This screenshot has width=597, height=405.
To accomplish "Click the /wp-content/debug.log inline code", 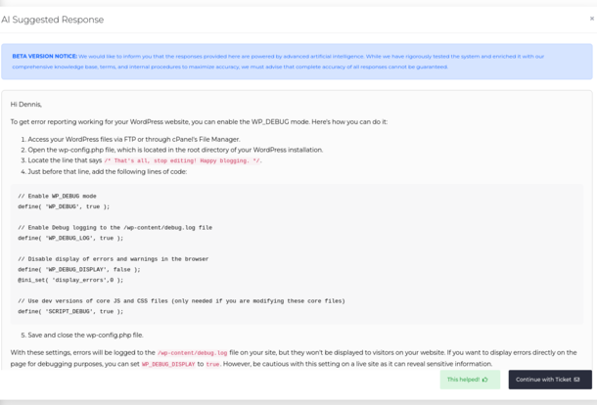I will coord(192,352).
